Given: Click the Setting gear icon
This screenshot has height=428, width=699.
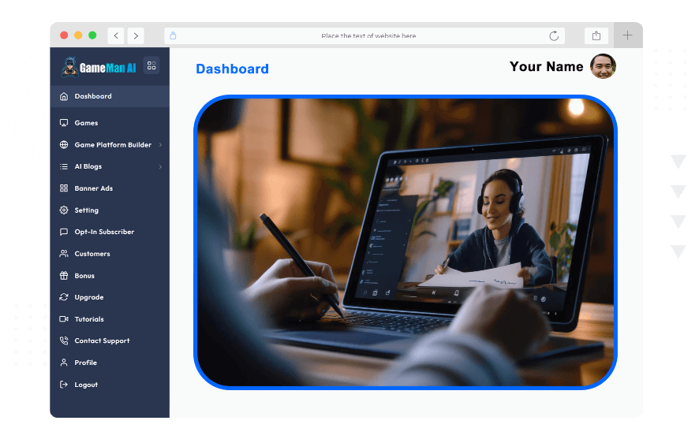Looking at the screenshot, I should (64, 210).
